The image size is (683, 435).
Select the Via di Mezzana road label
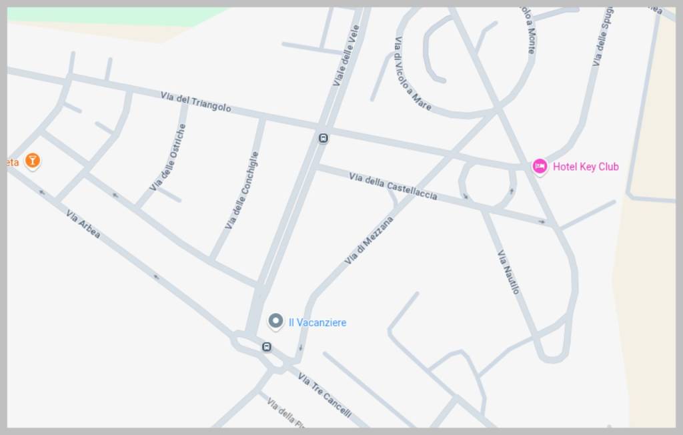[369, 240]
